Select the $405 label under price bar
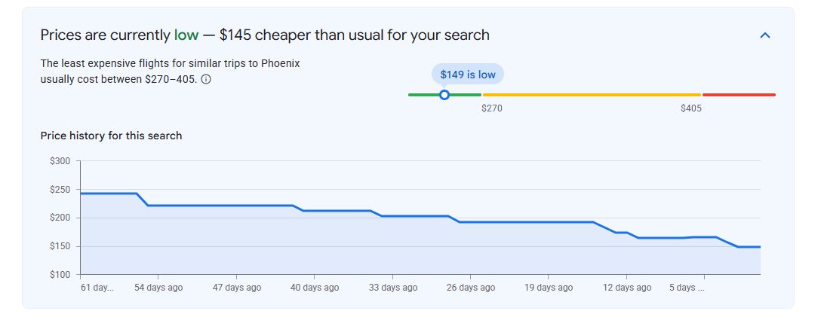Viewport: 821px width, 320px height. pos(691,108)
